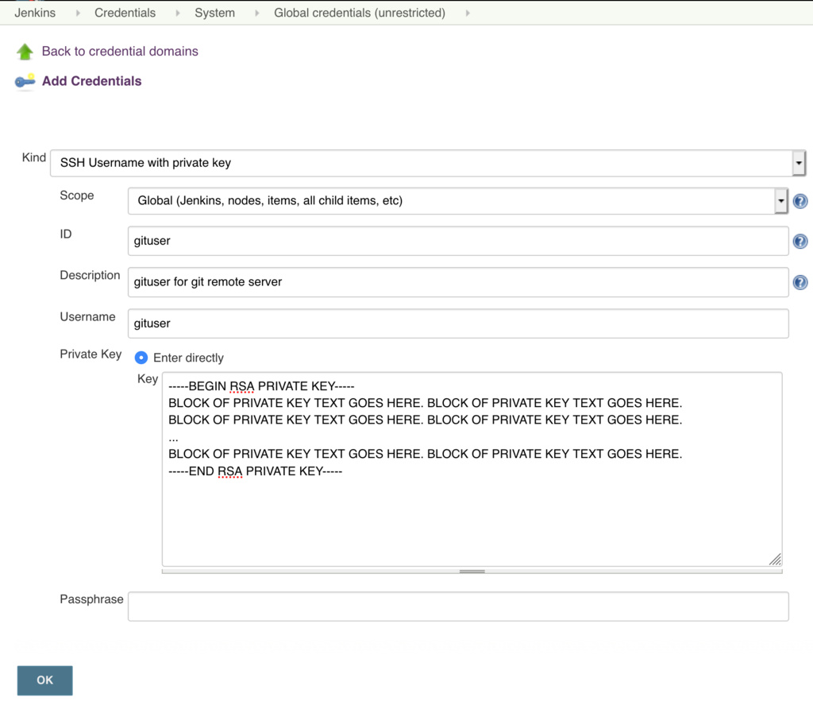Open help for the Description field

(x=800, y=282)
